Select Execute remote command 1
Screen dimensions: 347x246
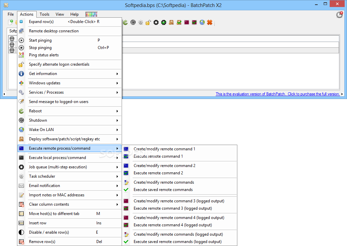coord(180,156)
